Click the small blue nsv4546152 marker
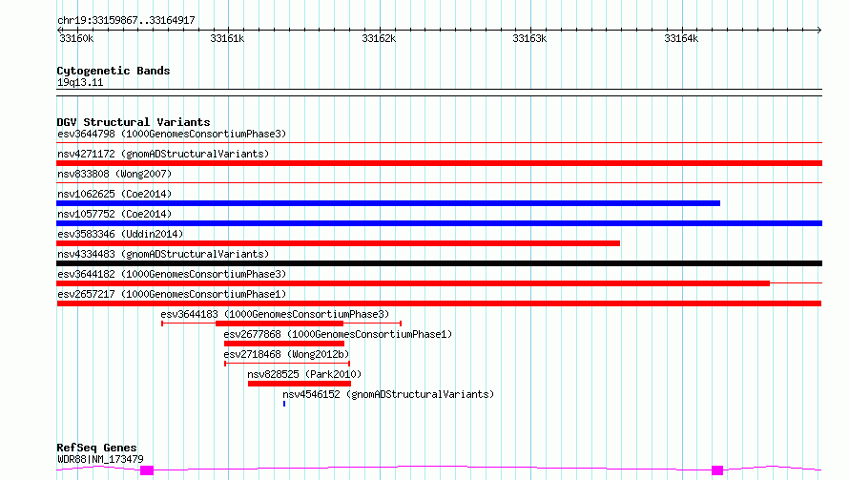 coord(284,404)
